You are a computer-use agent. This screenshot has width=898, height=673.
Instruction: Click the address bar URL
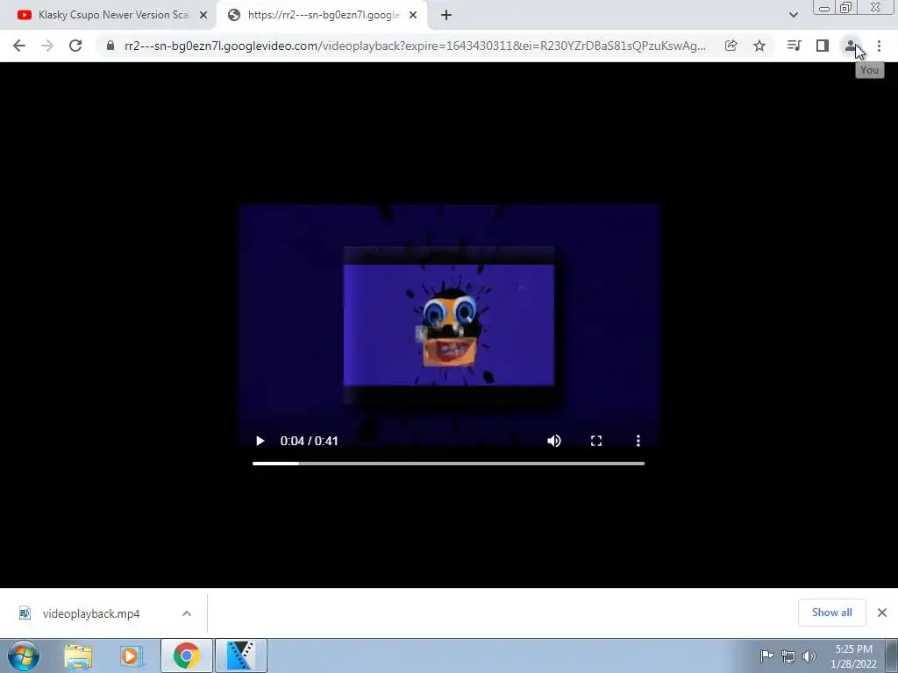click(415, 46)
